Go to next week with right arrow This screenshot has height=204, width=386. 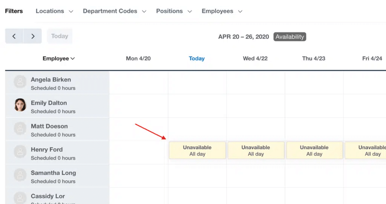pos(32,36)
